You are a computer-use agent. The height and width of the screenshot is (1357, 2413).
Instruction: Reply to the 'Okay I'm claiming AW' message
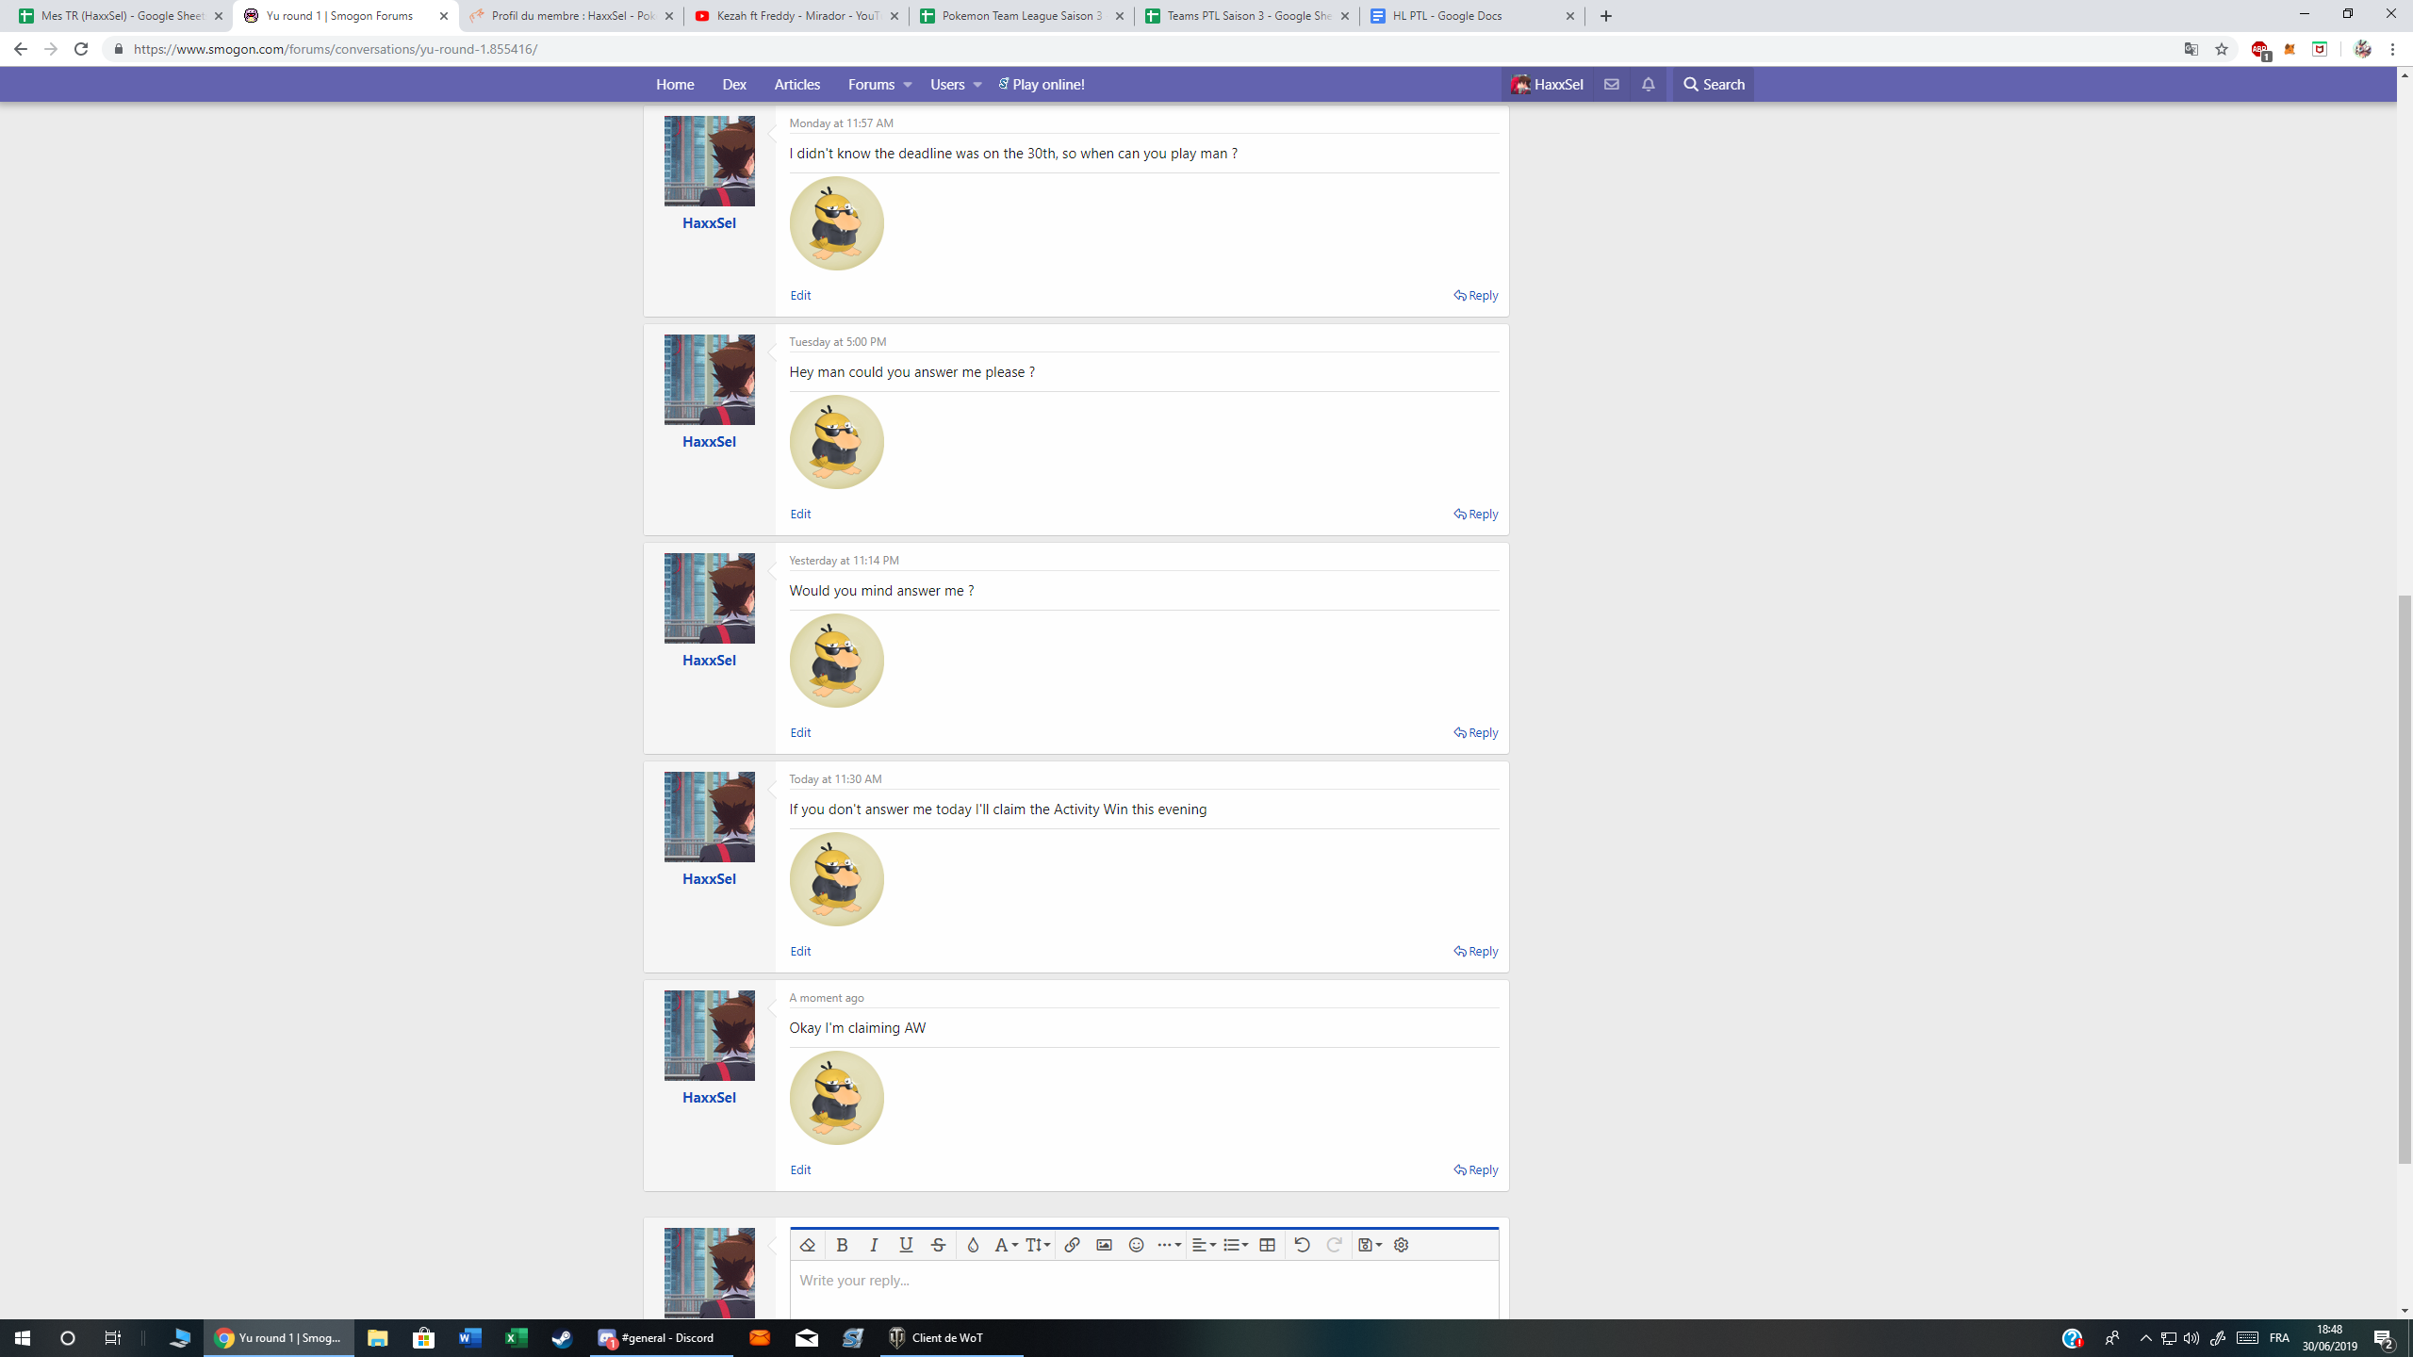point(1475,1169)
